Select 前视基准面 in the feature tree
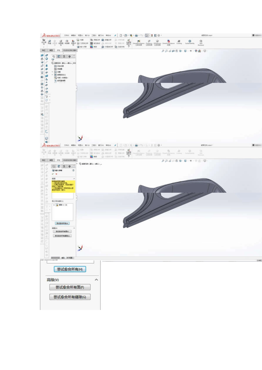Image resolution: width=262 pixels, height=370 pixels. 60,81
